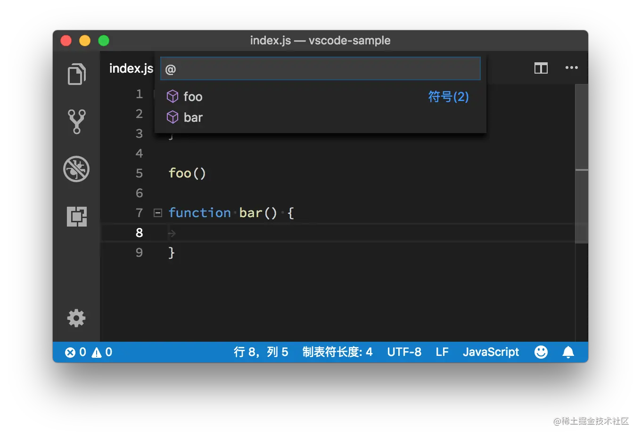
Task: Click the yellow minimize window button
Action: [85, 41]
